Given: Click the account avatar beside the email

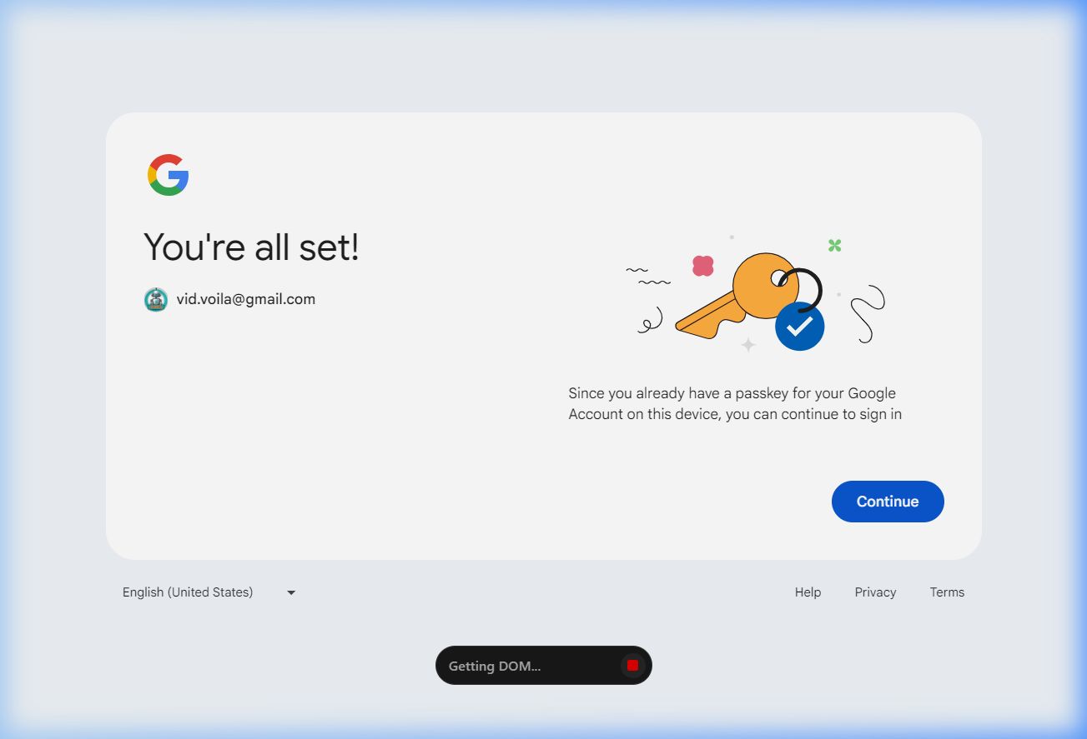Looking at the screenshot, I should [x=156, y=300].
